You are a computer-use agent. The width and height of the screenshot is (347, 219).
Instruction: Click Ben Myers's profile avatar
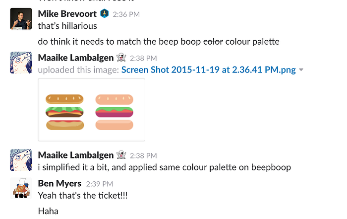click(21, 188)
